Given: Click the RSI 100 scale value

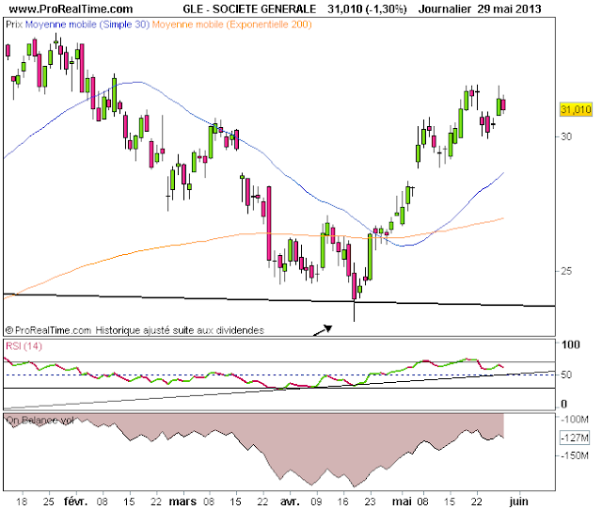Looking at the screenshot, I should 571,344.
